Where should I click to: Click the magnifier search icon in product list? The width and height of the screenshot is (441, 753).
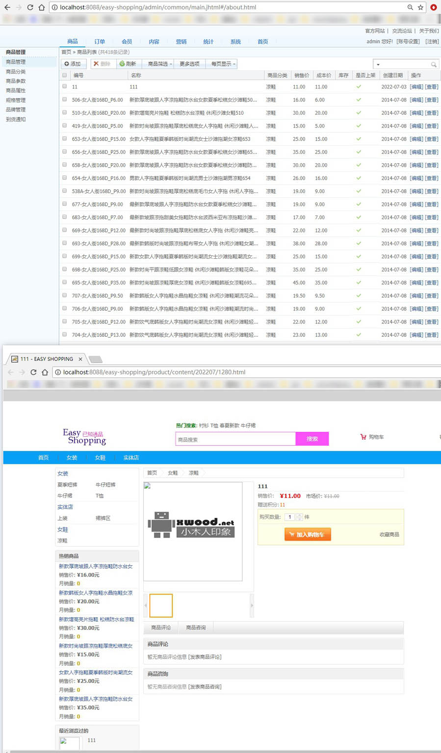[x=433, y=64]
